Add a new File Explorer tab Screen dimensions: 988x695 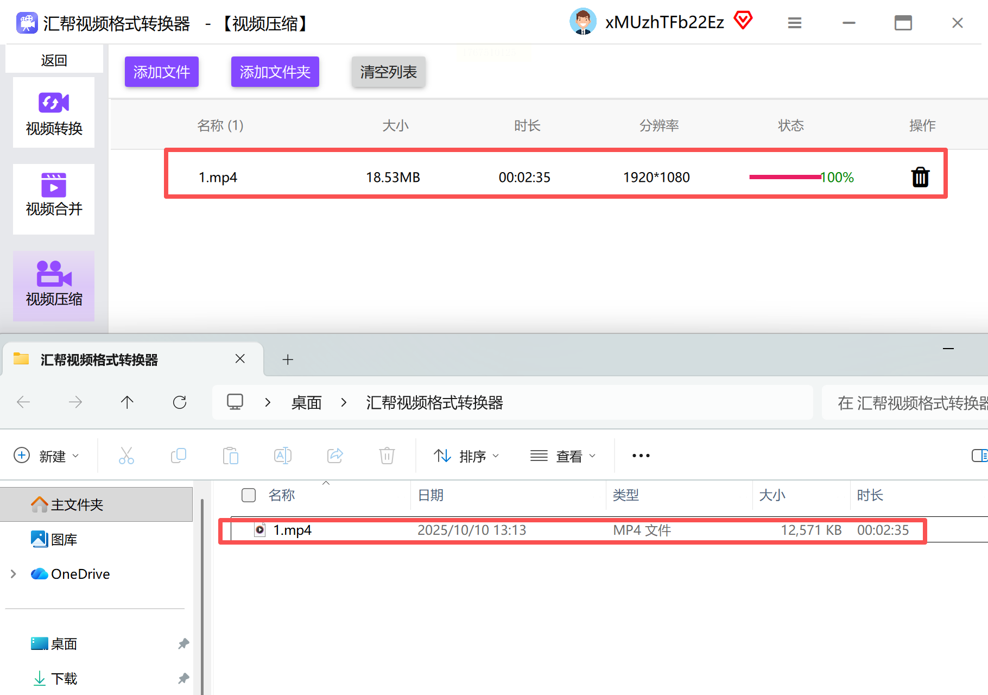click(x=288, y=359)
